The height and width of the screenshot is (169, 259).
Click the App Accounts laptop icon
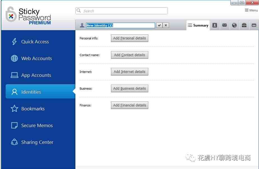point(14,75)
